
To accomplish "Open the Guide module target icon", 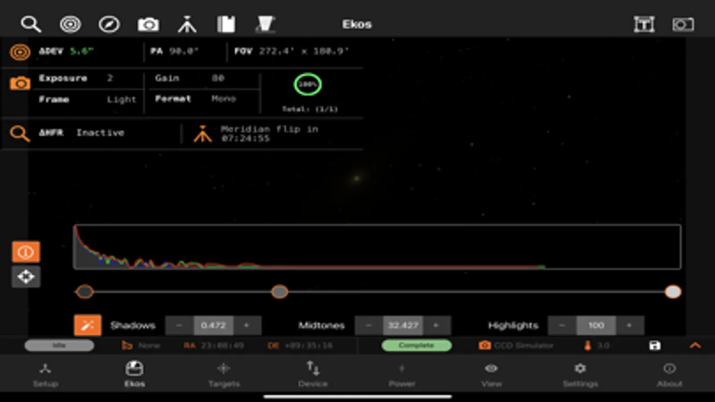I will coord(70,24).
